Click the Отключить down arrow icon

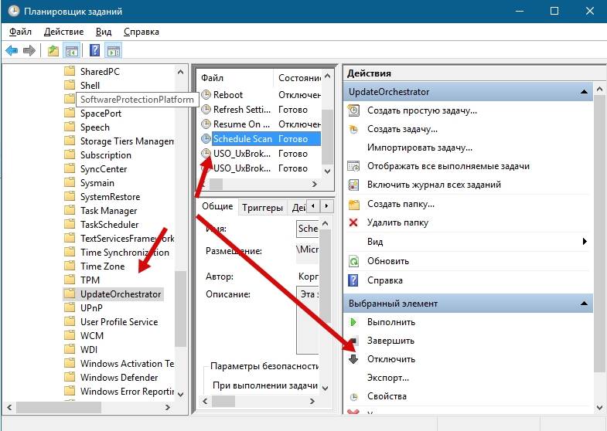pyautogui.click(x=353, y=359)
